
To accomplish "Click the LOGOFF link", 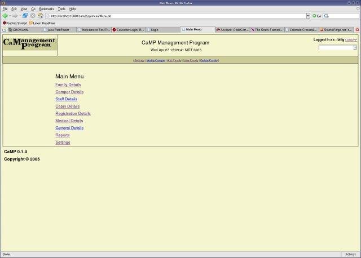I will 351,40.
